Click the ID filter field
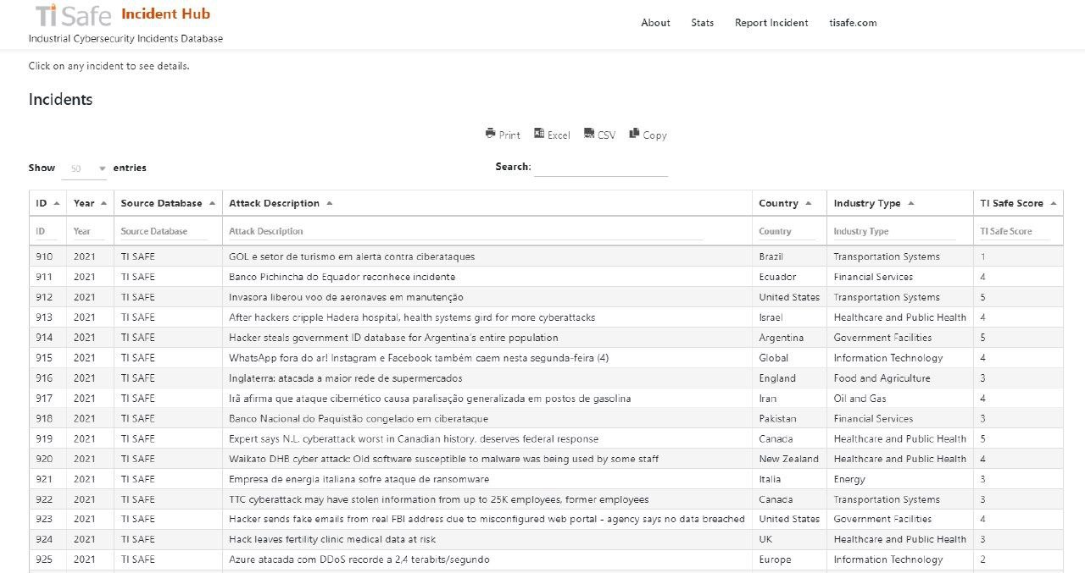The height and width of the screenshot is (573, 1085). pyautogui.click(x=47, y=231)
